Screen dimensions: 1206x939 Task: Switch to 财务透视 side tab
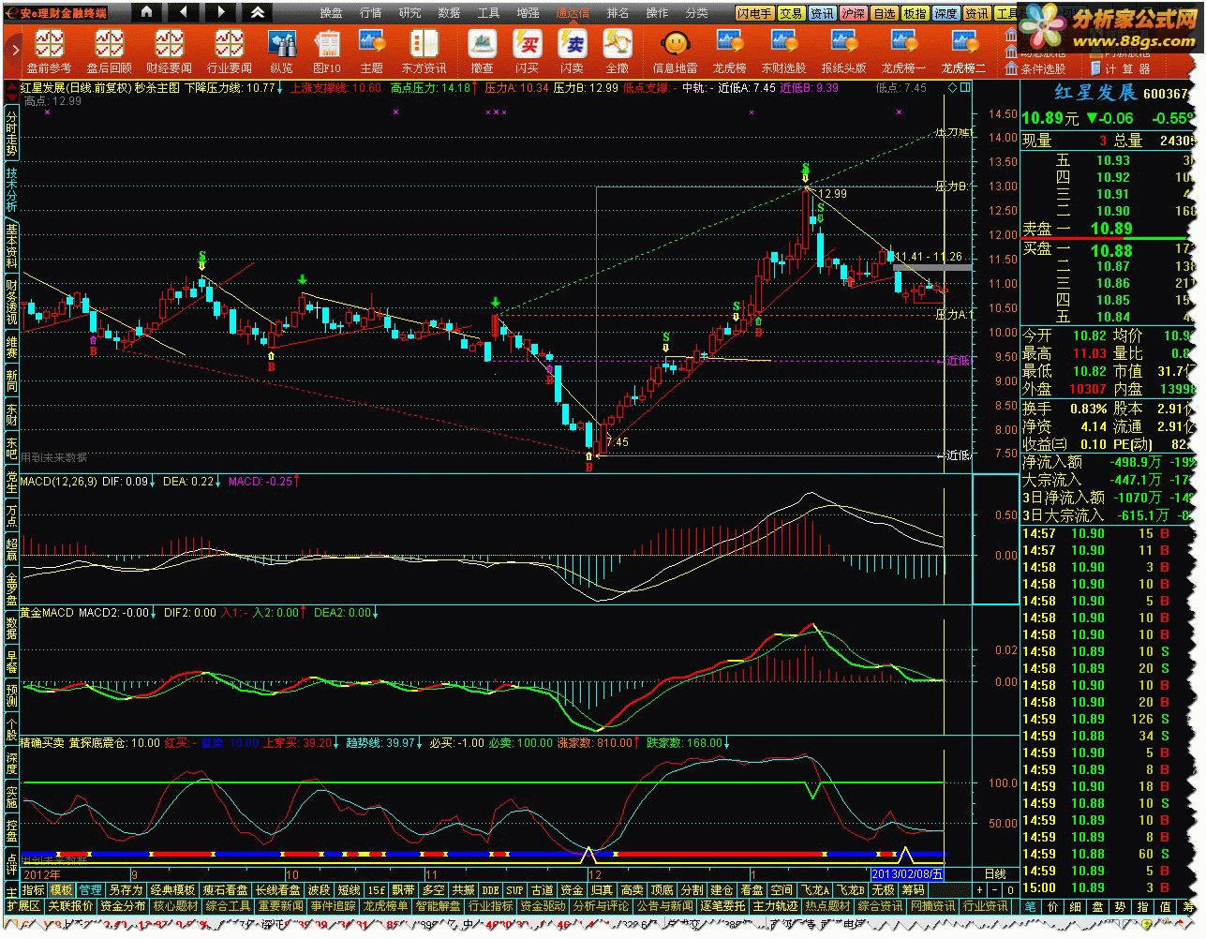(11, 302)
